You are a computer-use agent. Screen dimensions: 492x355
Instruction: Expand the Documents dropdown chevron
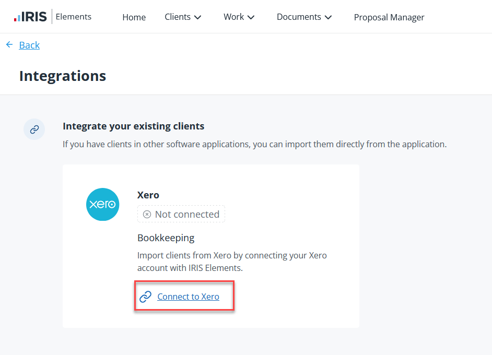coord(328,17)
